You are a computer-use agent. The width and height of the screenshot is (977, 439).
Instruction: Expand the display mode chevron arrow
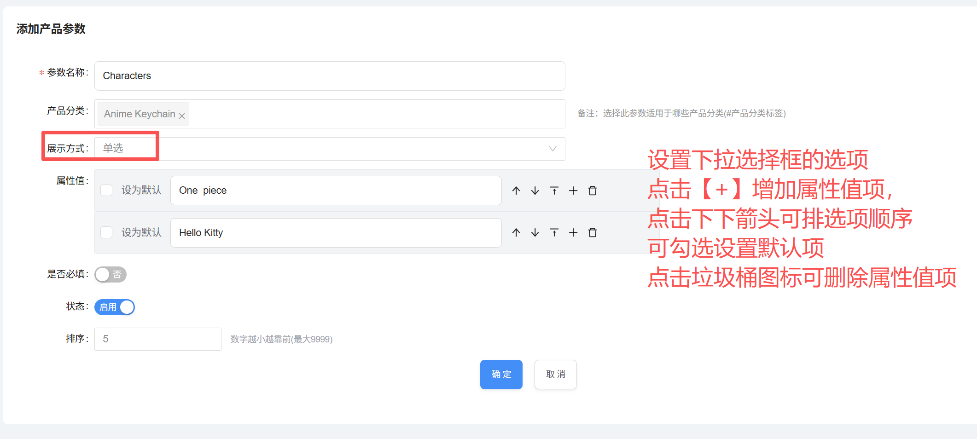point(552,149)
